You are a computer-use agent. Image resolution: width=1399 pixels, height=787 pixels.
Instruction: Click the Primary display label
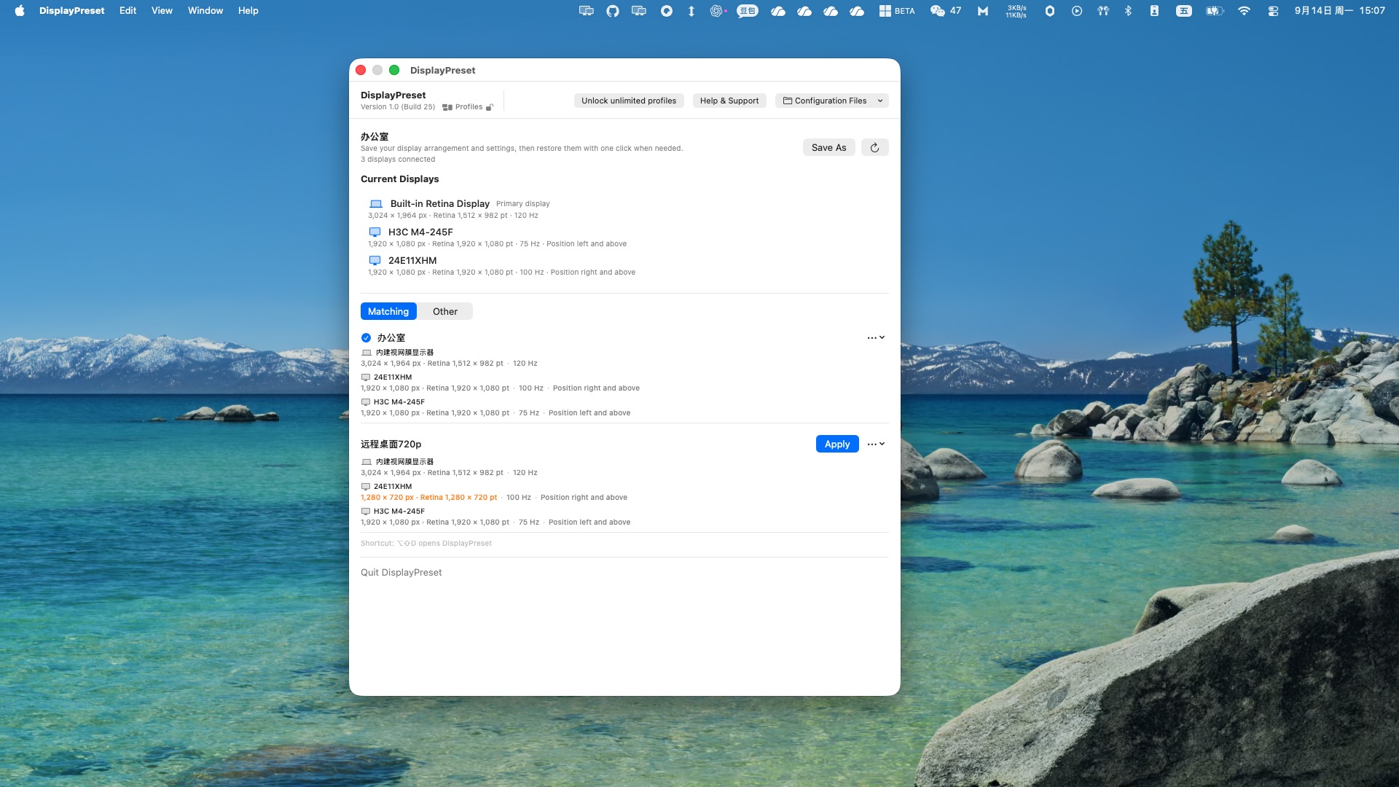(523, 204)
